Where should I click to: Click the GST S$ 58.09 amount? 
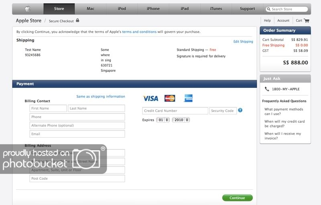click(x=301, y=51)
